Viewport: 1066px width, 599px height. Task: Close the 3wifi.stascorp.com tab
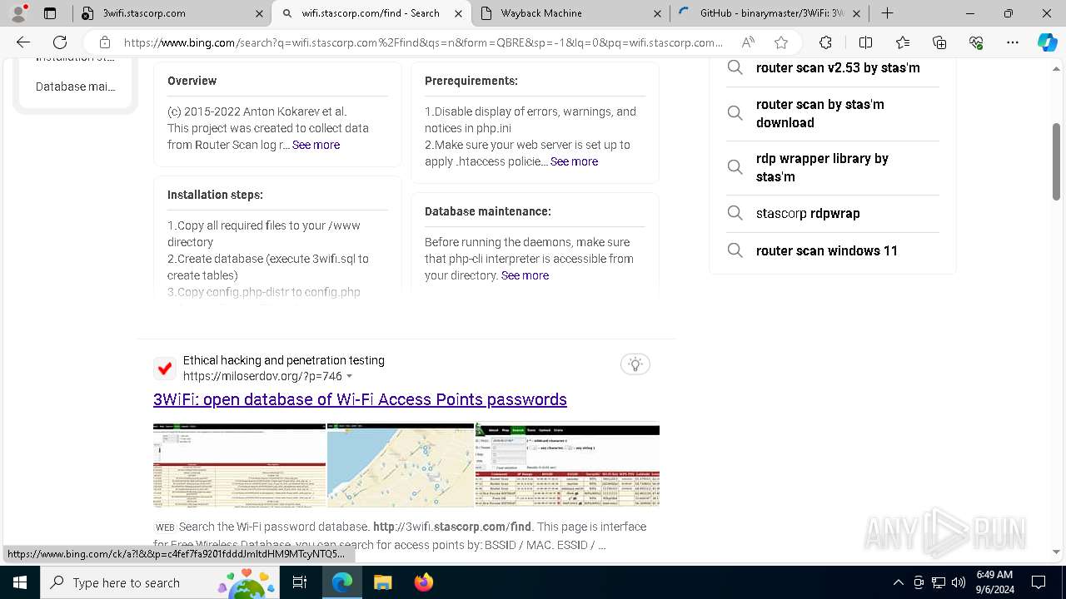pos(259,13)
